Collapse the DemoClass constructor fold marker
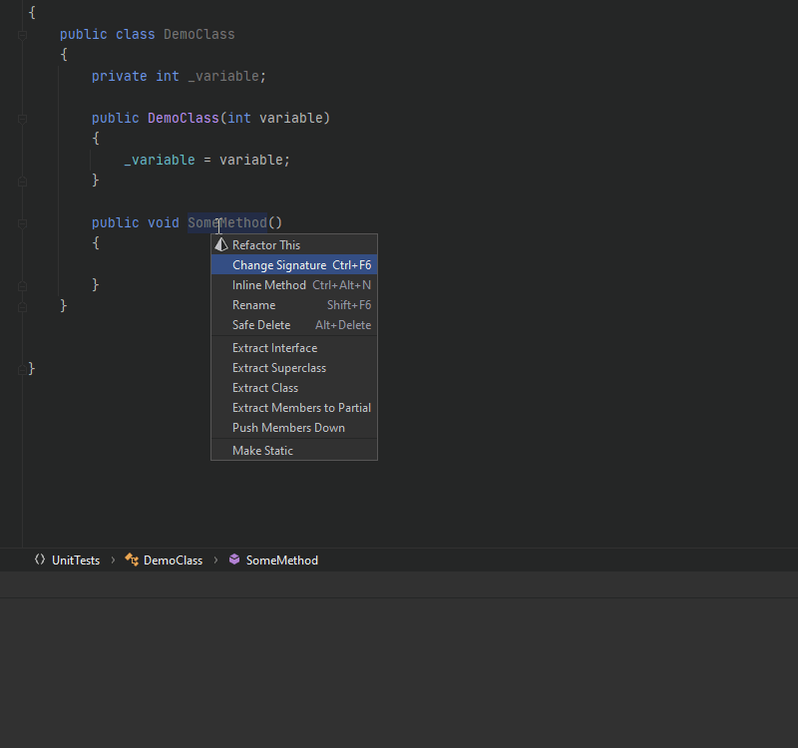This screenshot has height=748, width=798. point(22,119)
